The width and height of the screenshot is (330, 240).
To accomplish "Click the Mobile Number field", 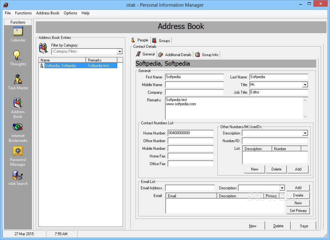I will (191, 148).
